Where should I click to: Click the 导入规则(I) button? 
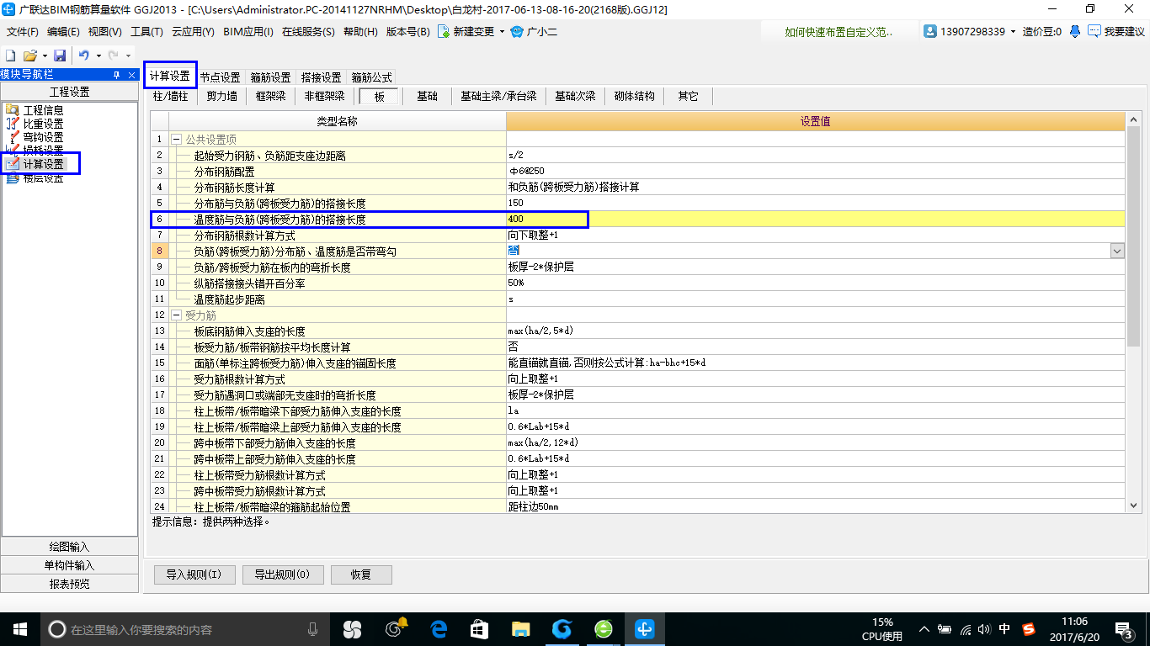click(x=194, y=575)
